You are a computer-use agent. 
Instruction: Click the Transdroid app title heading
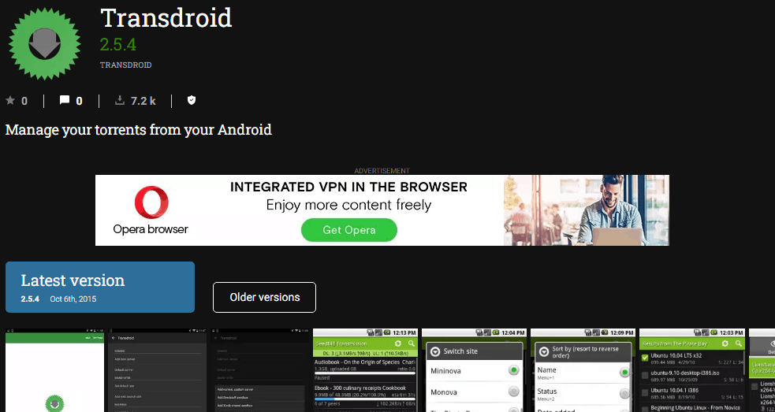pyautogui.click(x=166, y=18)
